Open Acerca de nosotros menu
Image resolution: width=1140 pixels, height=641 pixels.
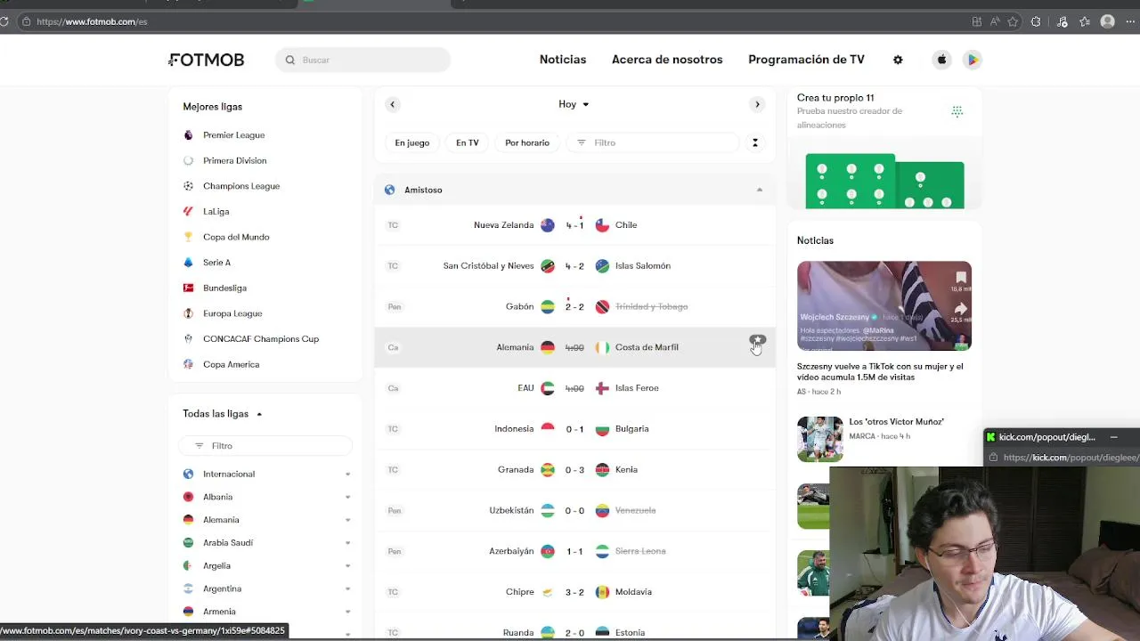click(x=667, y=60)
